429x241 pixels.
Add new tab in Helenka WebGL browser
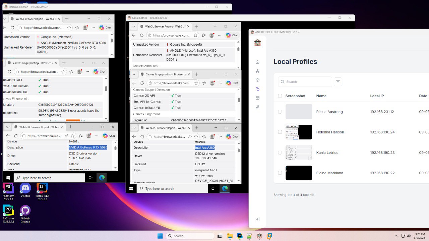pyautogui.click(x=67, y=19)
